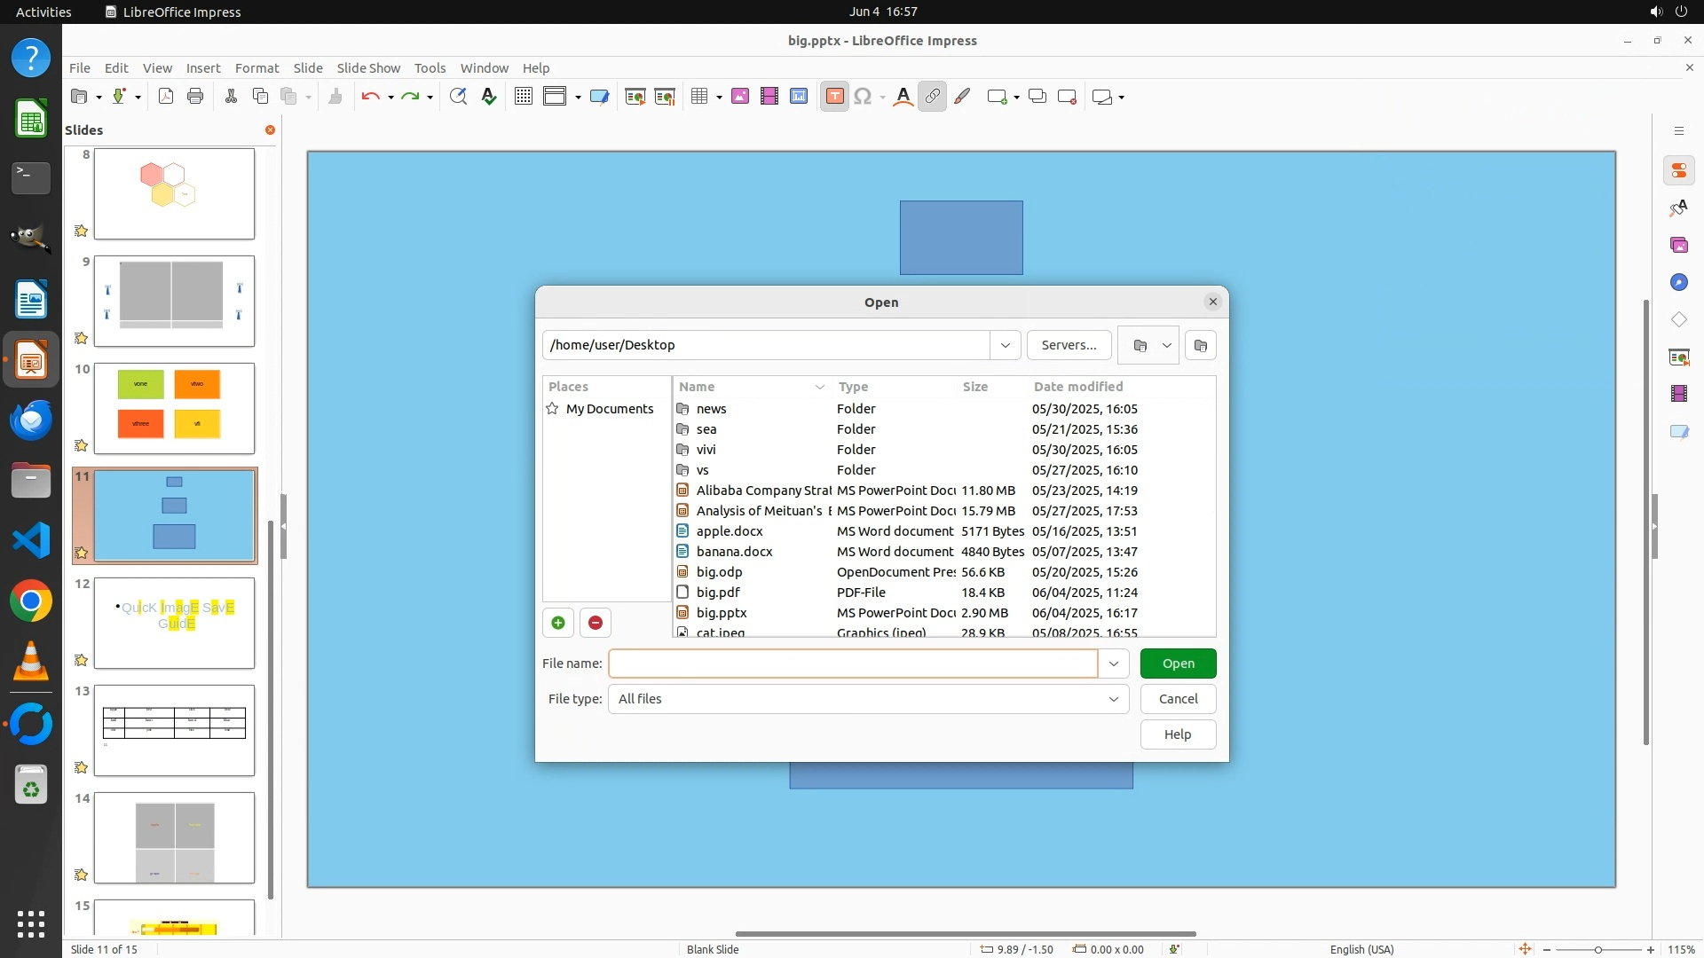Click the green add place button
Viewport: 1704px width, 958px height.
(x=558, y=623)
